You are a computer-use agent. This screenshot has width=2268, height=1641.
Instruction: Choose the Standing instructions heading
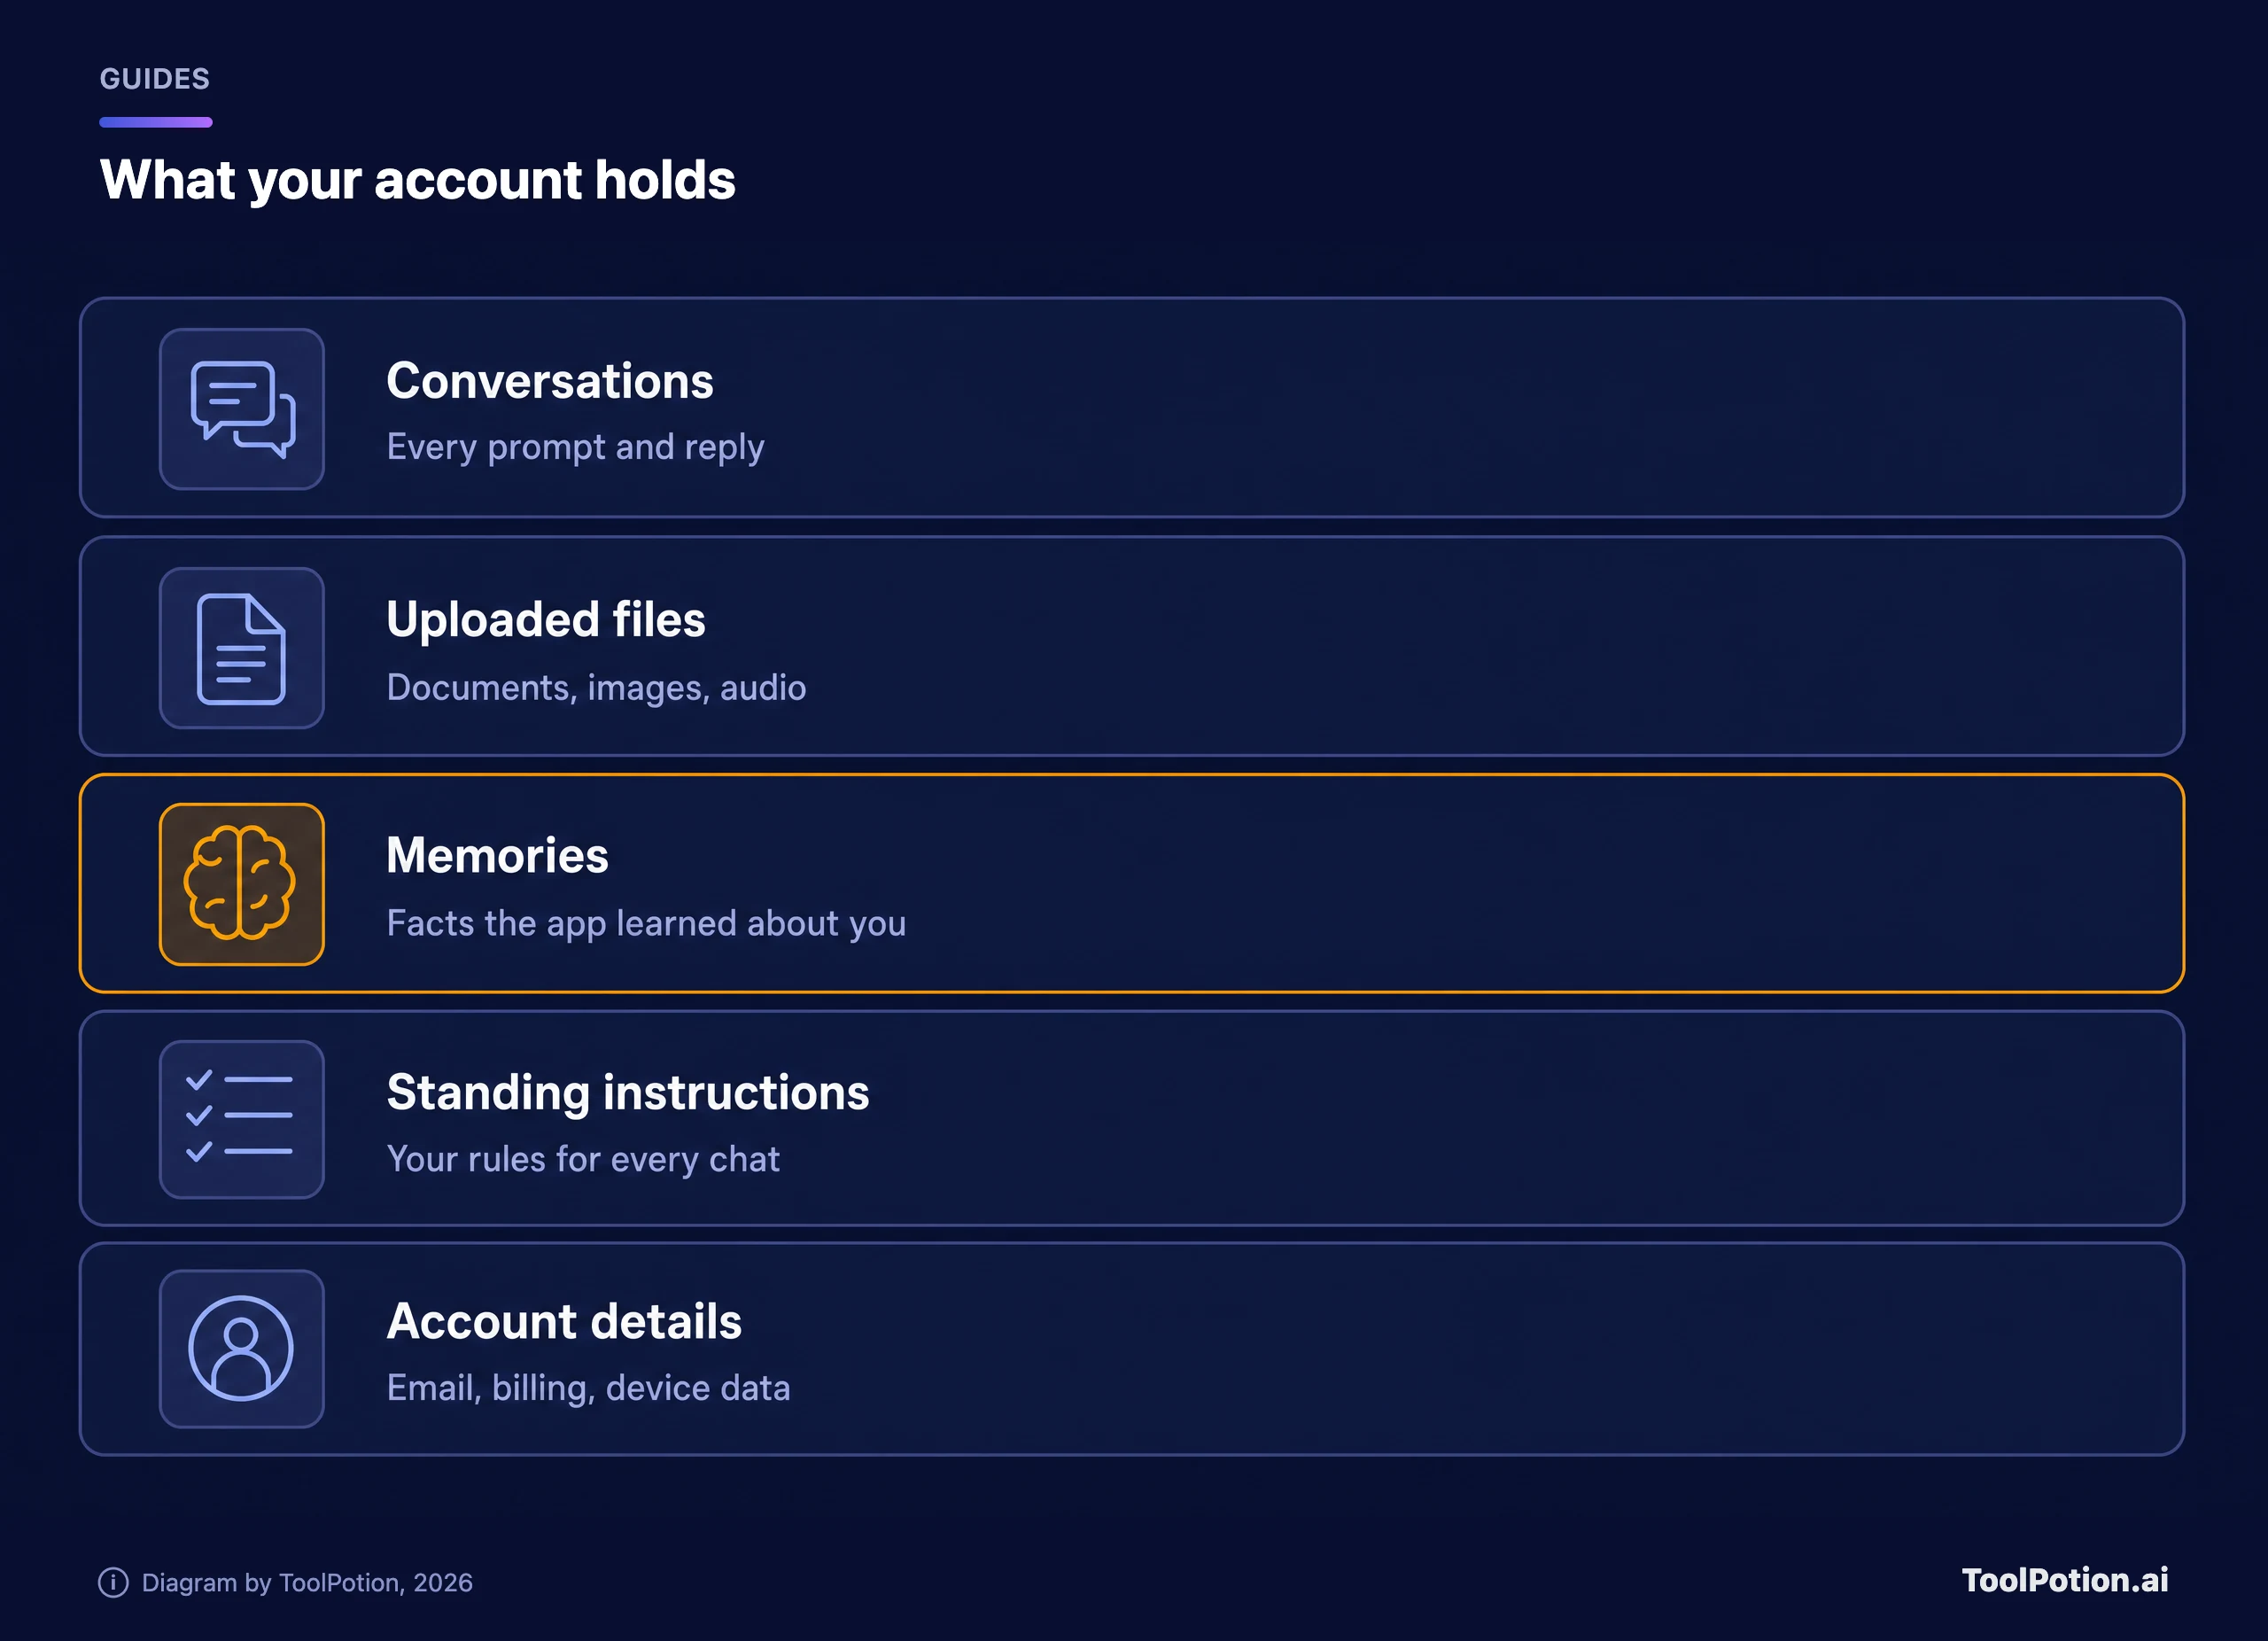point(628,1092)
